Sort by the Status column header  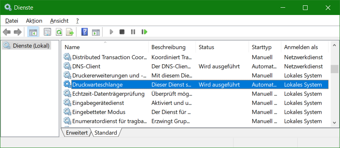point(222,47)
